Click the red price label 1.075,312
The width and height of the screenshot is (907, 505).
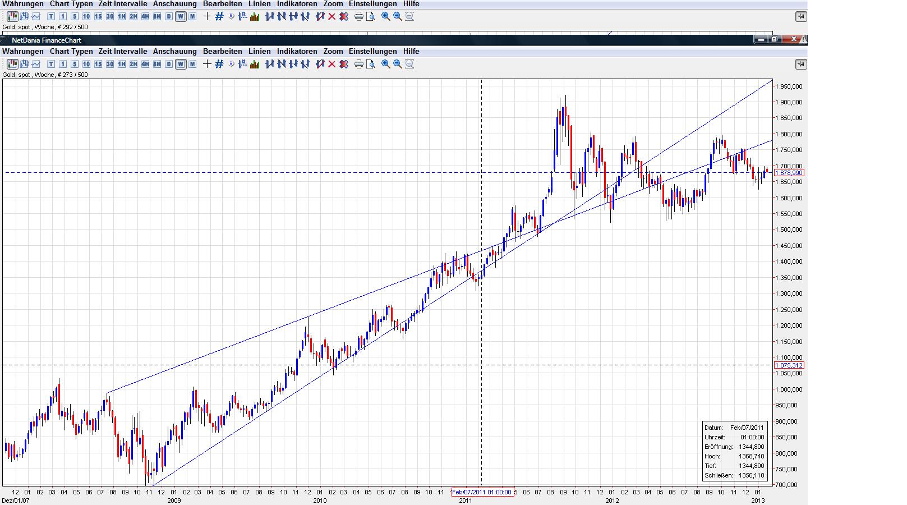(789, 365)
